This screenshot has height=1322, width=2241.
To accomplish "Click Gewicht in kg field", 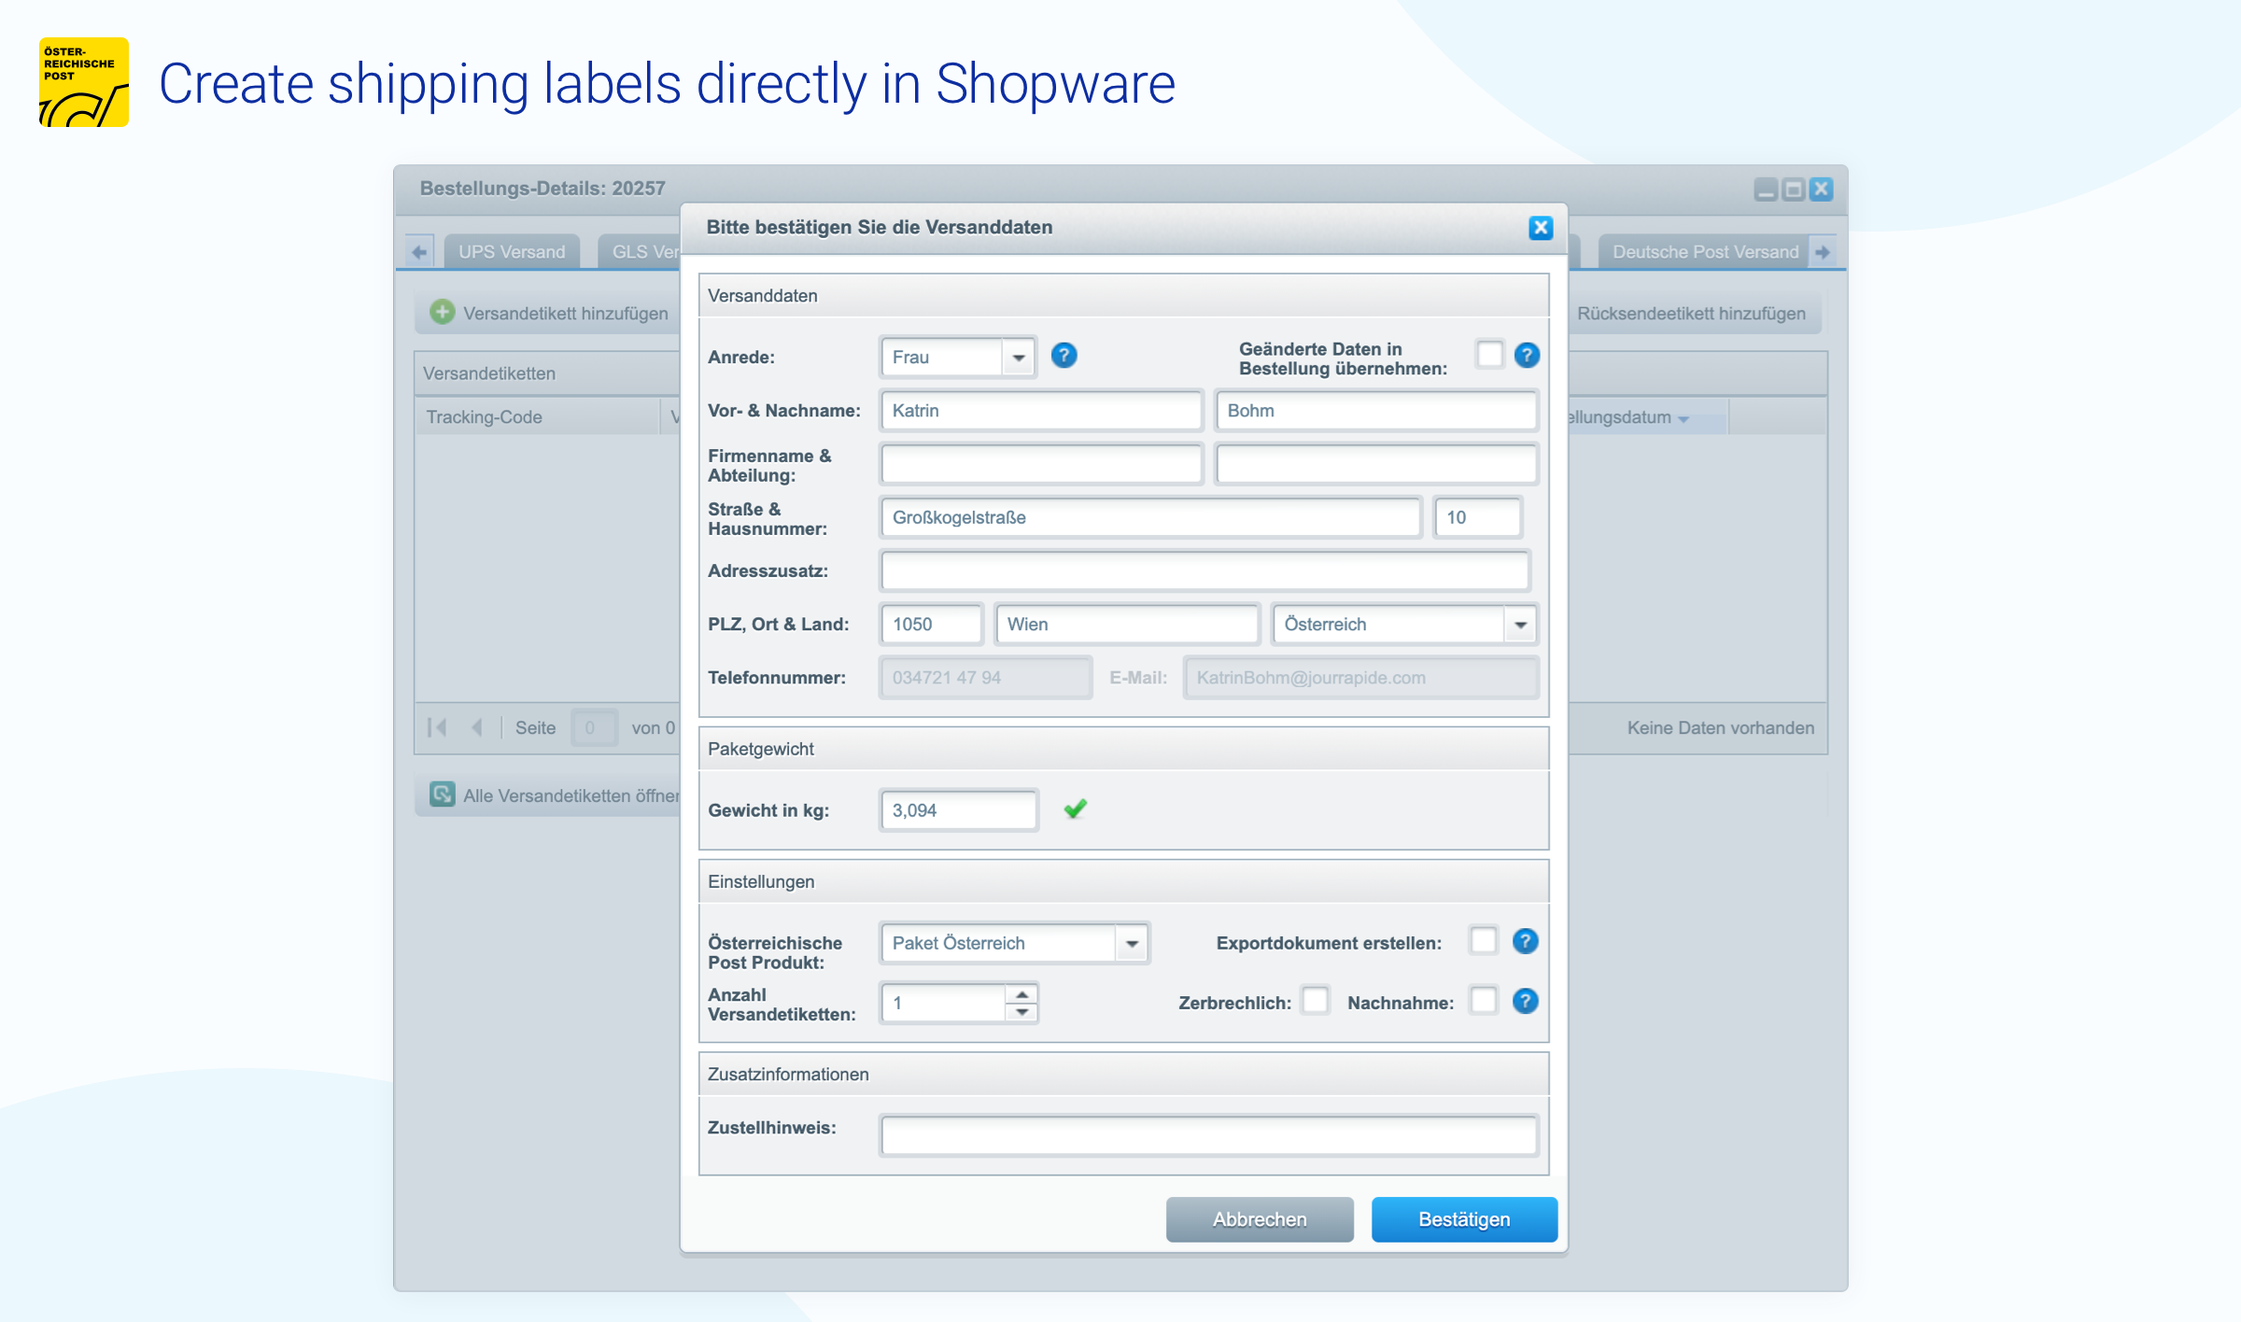I will pyautogui.click(x=959, y=810).
